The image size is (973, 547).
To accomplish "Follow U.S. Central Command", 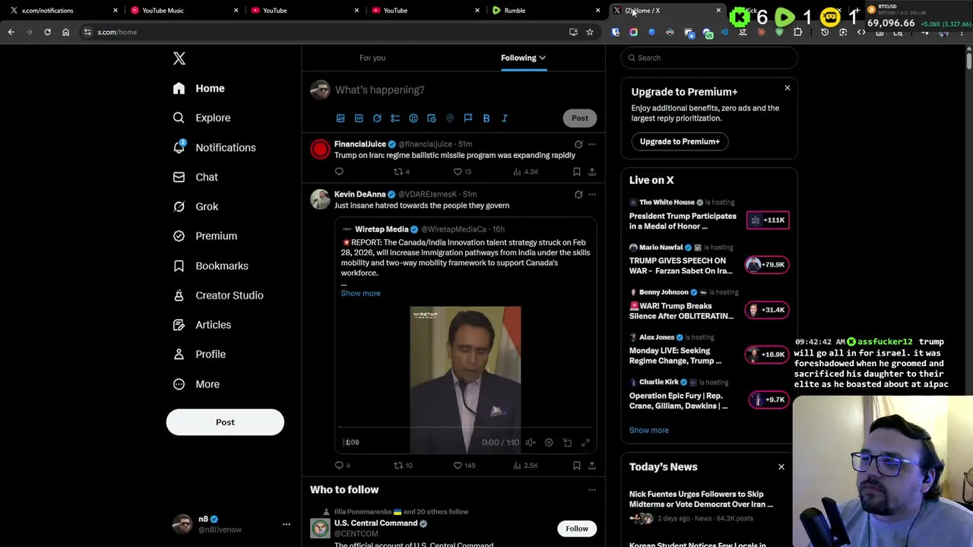I will pyautogui.click(x=577, y=529).
